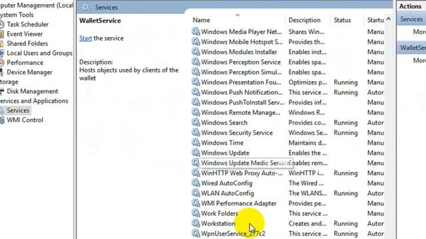Screen dimensions: 426x239
Task: Click the Start service link
Action: click(86, 39)
